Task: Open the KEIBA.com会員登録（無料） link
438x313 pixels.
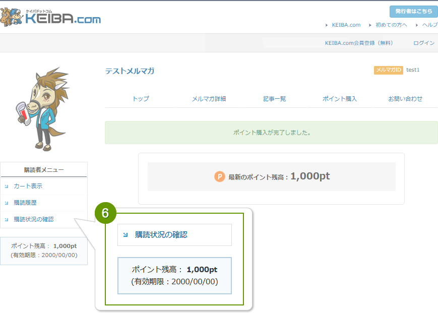Action: click(359, 43)
